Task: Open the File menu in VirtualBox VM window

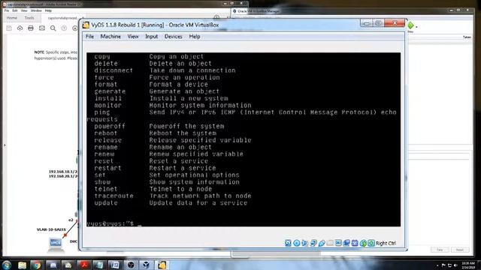Action: point(89,37)
